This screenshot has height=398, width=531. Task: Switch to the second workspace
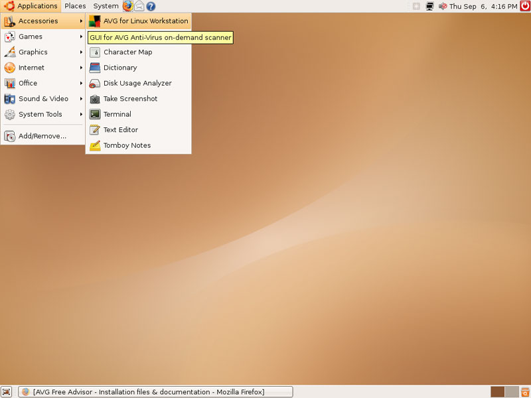512,392
